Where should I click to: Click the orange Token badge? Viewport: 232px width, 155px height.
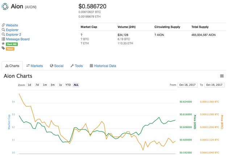10,49
